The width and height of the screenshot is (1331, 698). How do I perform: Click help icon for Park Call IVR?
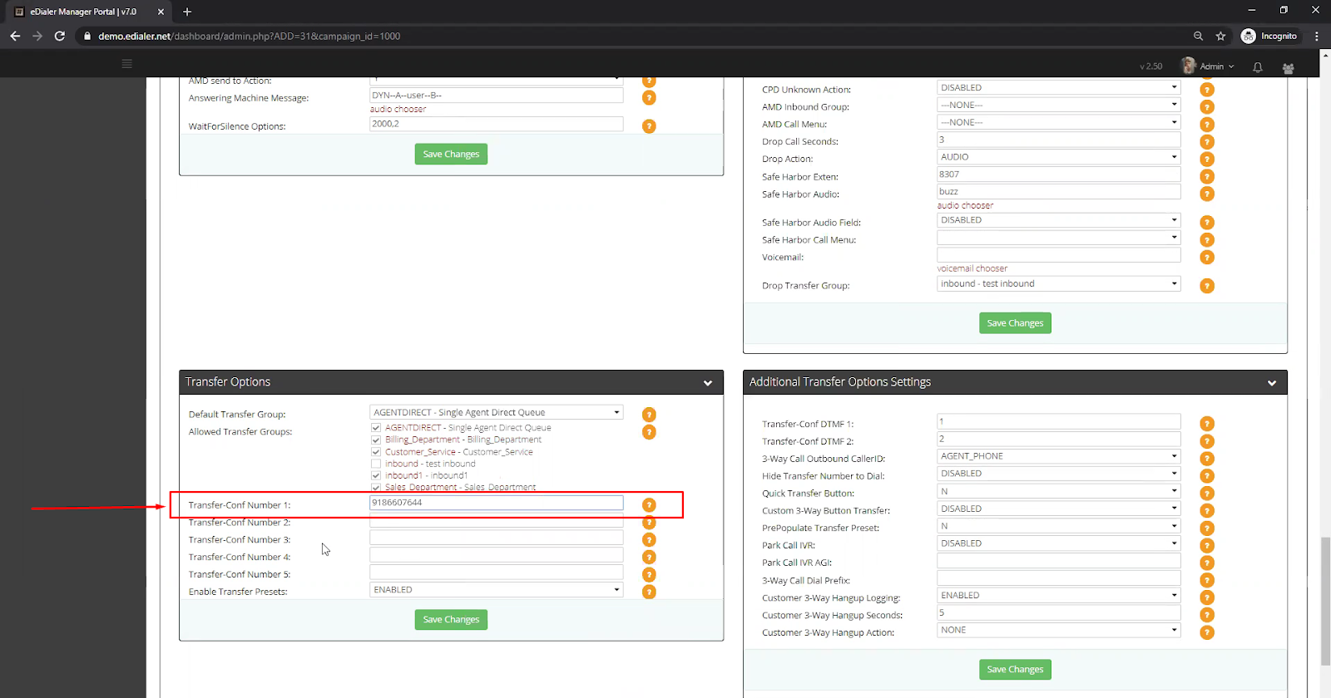point(1207,546)
